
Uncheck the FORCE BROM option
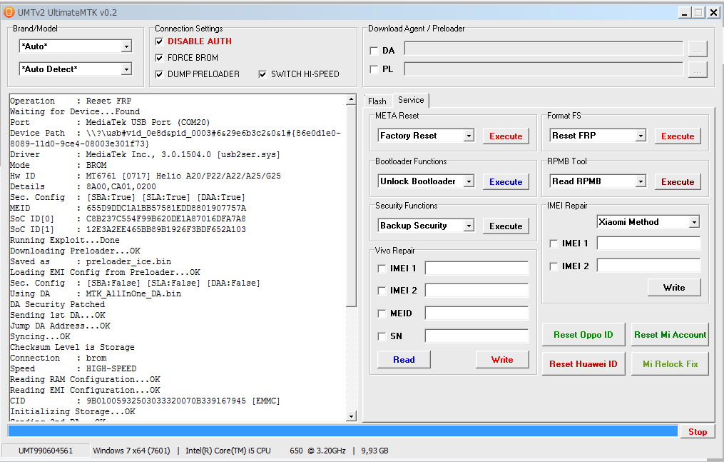(x=159, y=58)
